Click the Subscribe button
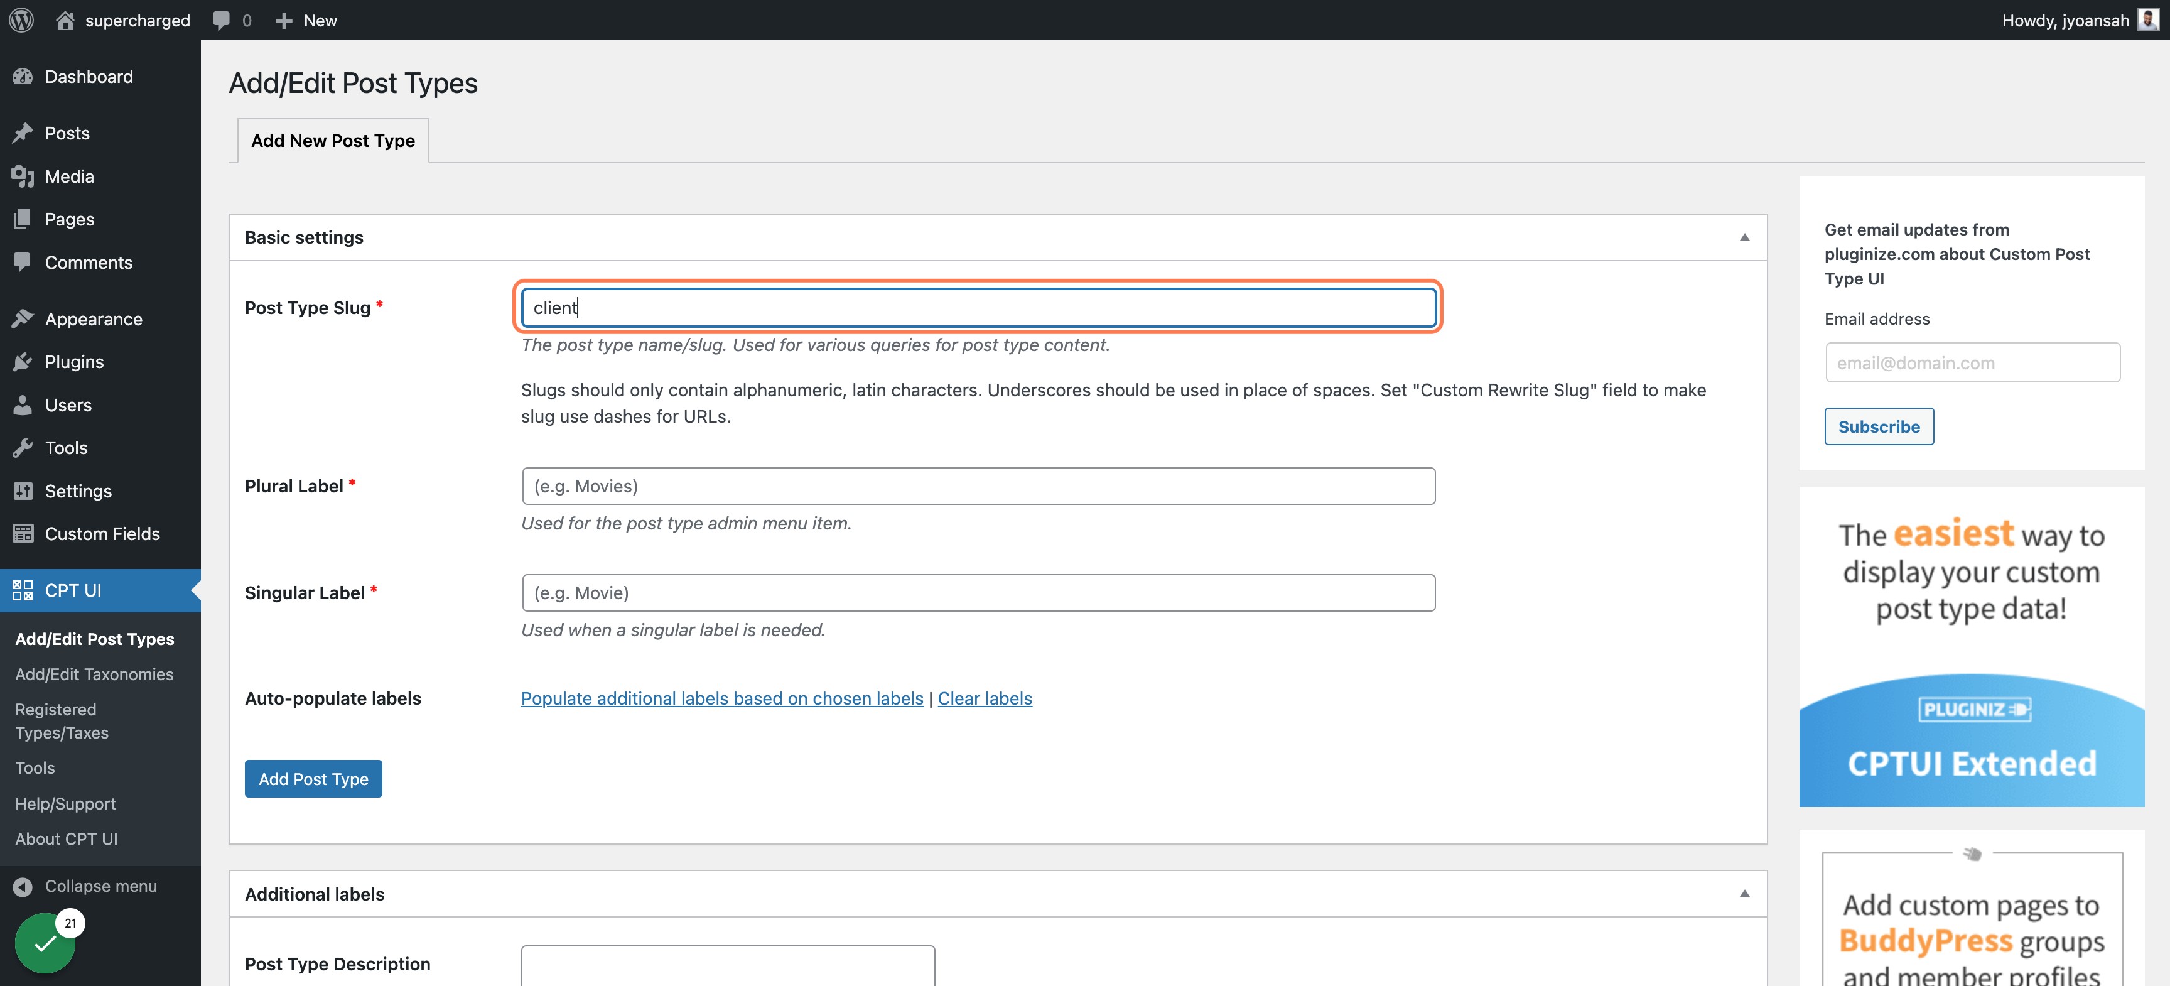 point(1879,426)
